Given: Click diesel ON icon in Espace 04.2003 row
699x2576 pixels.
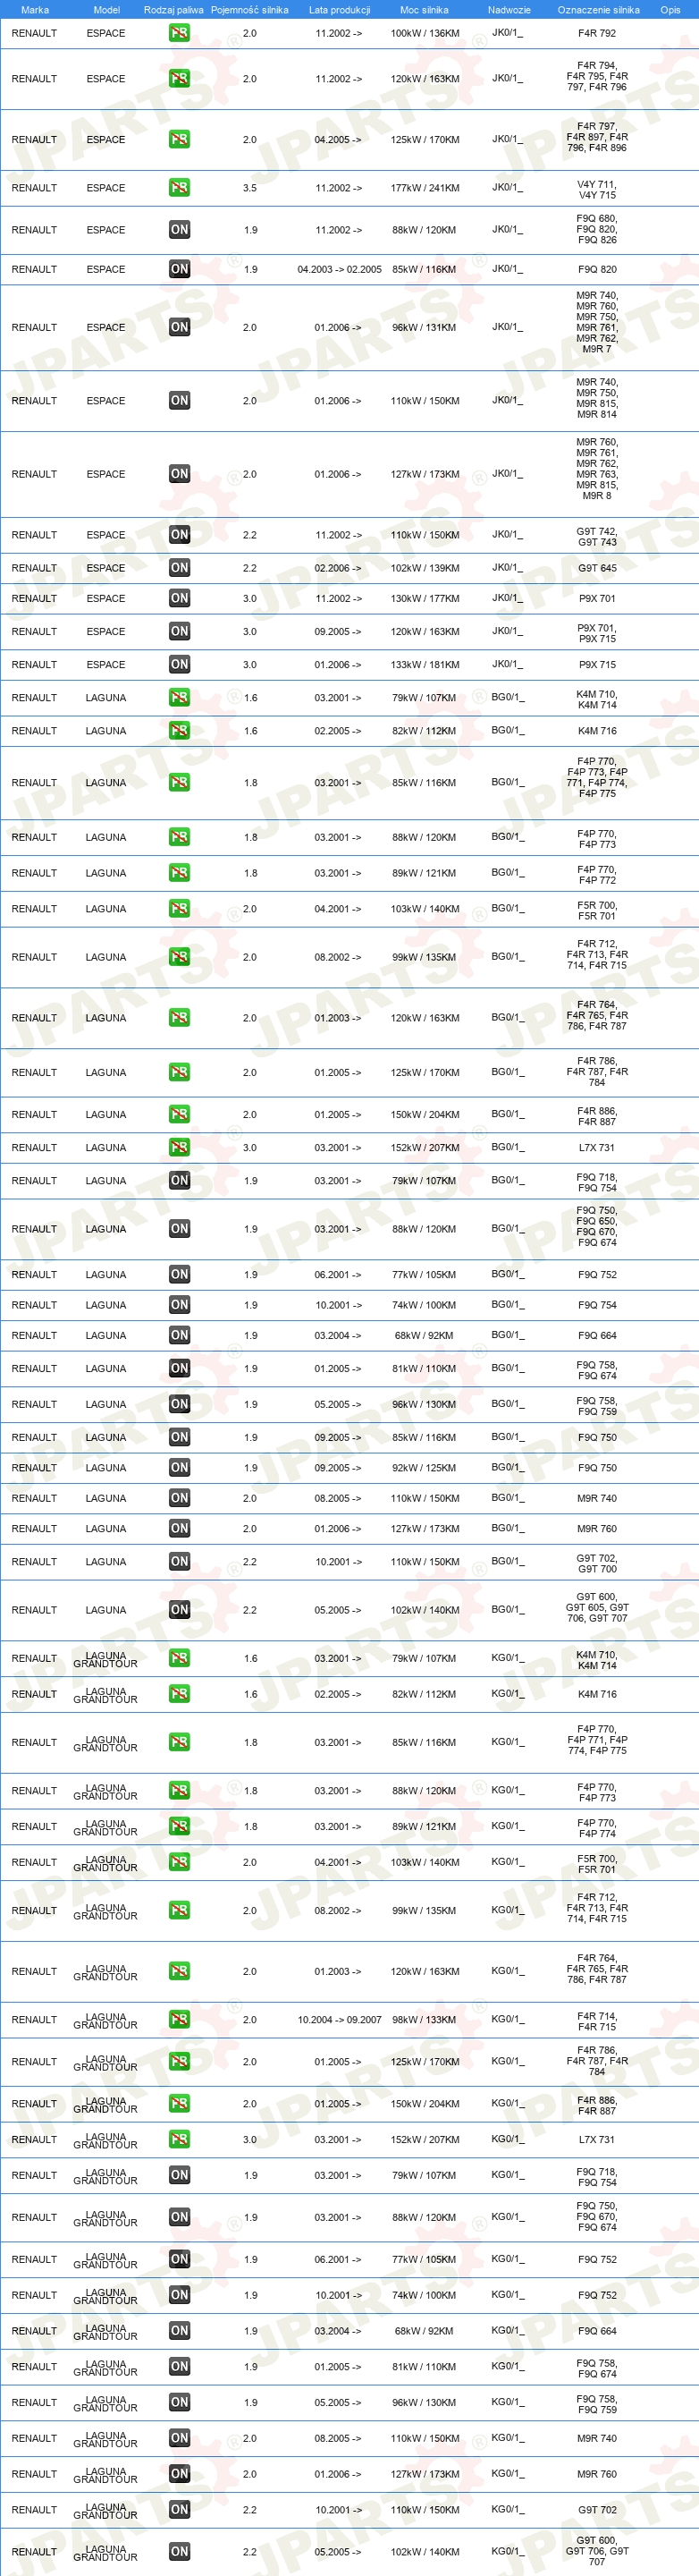Looking at the screenshot, I should 179,269.
